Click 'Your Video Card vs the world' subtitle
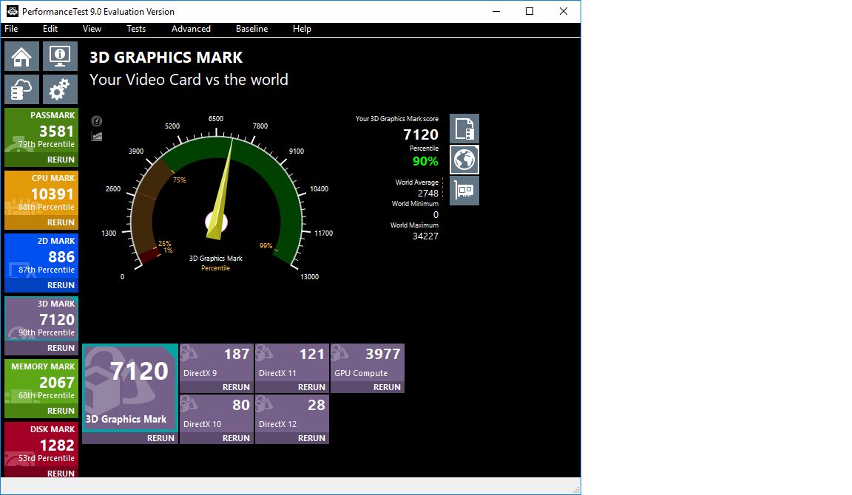 click(189, 80)
